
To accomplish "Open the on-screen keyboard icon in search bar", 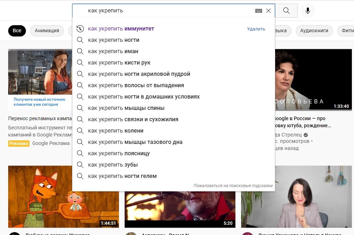I will tap(260, 11).
